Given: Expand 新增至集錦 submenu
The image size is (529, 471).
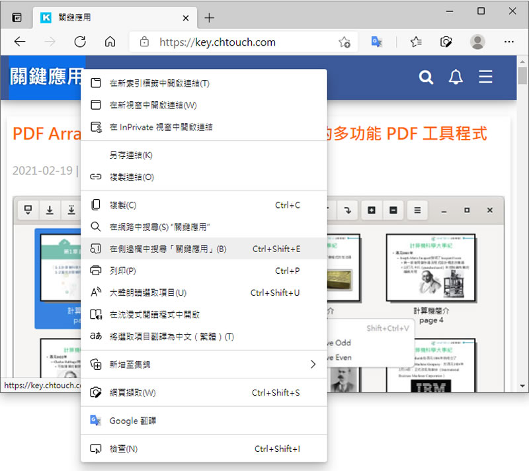Looking at the screenshot, I should [204, 364].
